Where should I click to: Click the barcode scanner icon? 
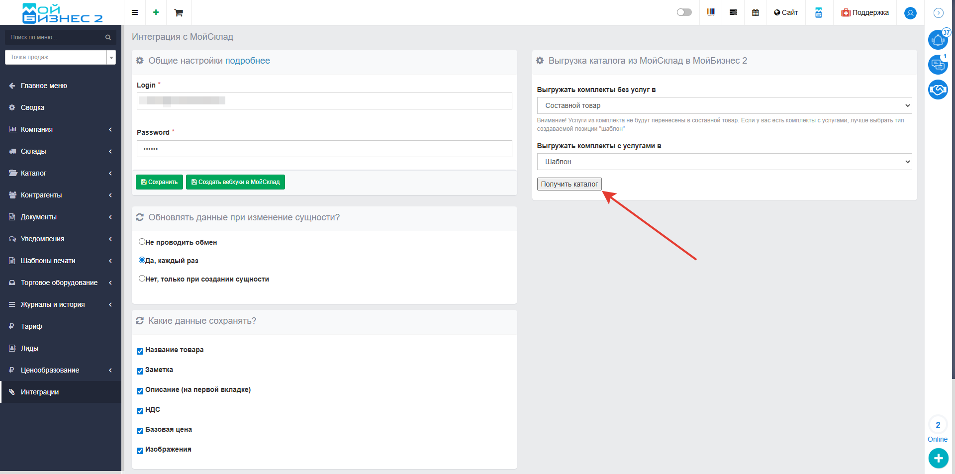[711, 12]
